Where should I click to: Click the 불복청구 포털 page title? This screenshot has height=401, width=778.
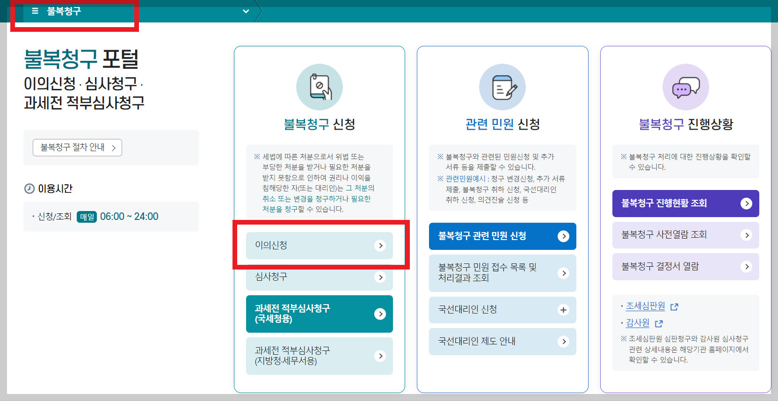pos(81,59)
